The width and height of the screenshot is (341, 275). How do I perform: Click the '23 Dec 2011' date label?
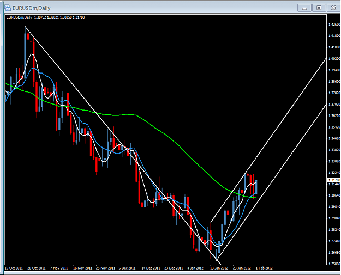click(174, 268)
